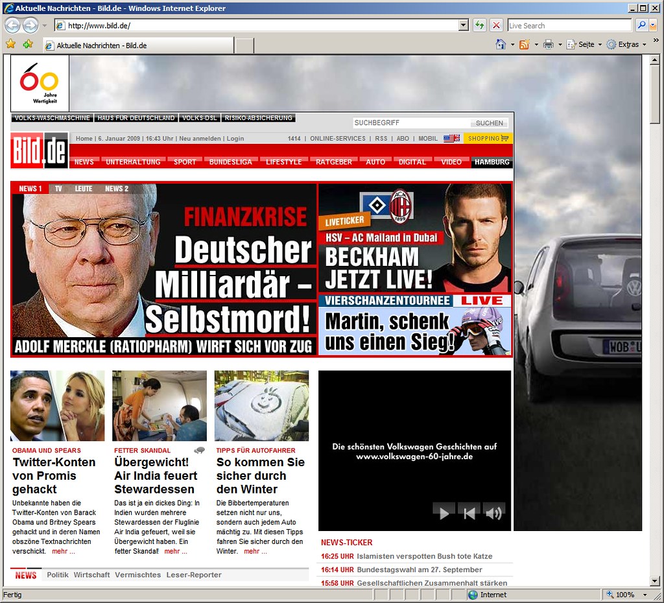Open the Print options dropdown arrow

tap(560, 45)
